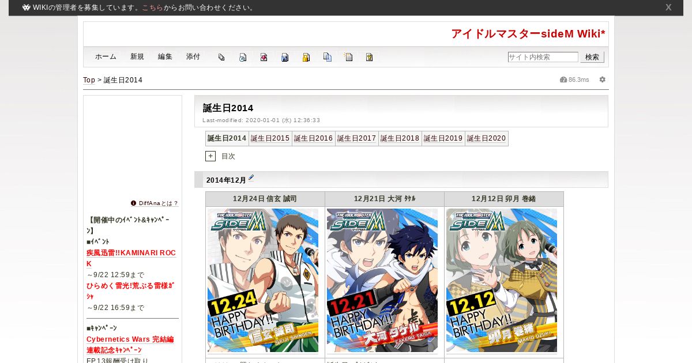
Task: Click the info icon beside DiffAnaとは？
Action: pos(133,203)
